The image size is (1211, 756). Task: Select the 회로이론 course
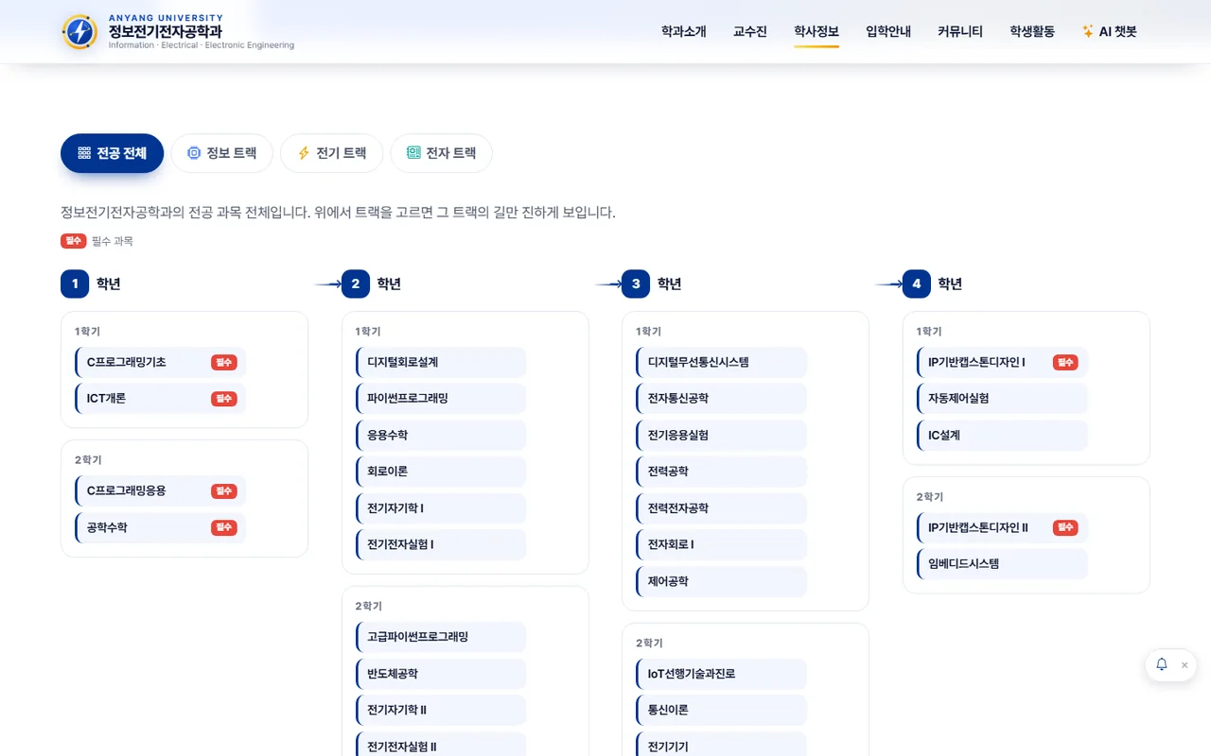441,472
